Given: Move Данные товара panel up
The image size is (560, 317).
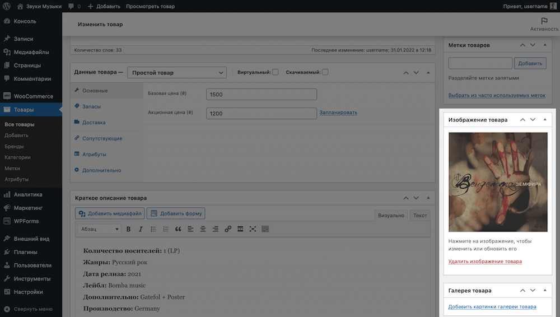Looking at the screenshot, I should click(x=405, y=73).
